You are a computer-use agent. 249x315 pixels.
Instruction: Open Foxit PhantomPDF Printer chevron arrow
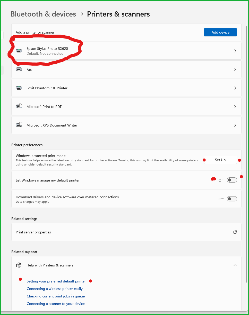235,88
